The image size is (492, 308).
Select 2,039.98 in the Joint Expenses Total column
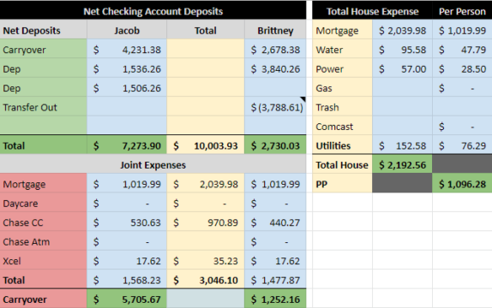(206, 183)
